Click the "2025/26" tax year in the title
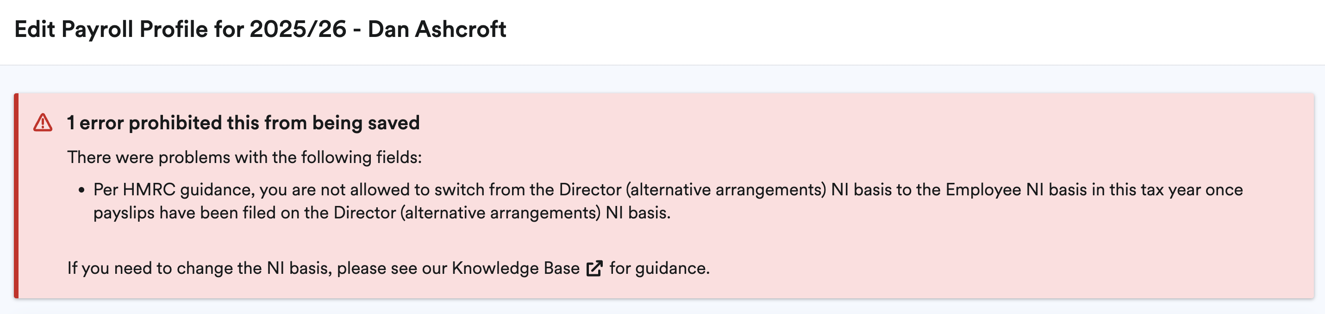This screenshot has height=314, width=1325. [x=298, y=29]
